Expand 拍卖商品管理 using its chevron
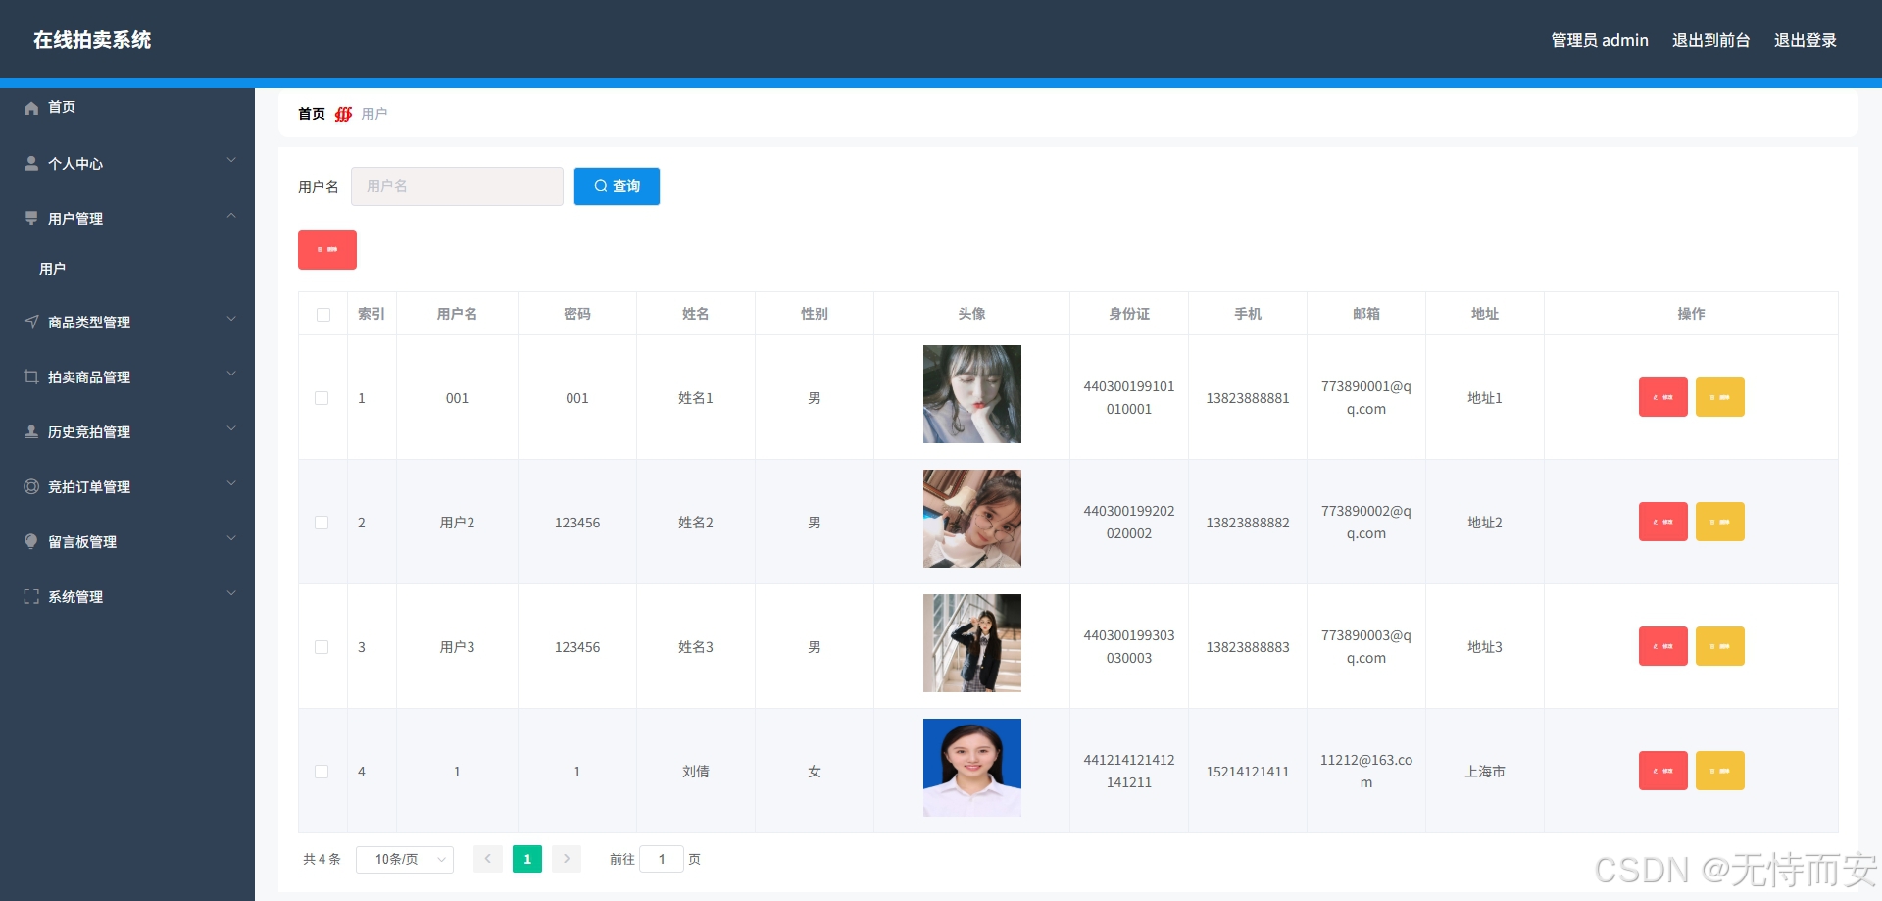1882x901 pixels. coord(231,374)
